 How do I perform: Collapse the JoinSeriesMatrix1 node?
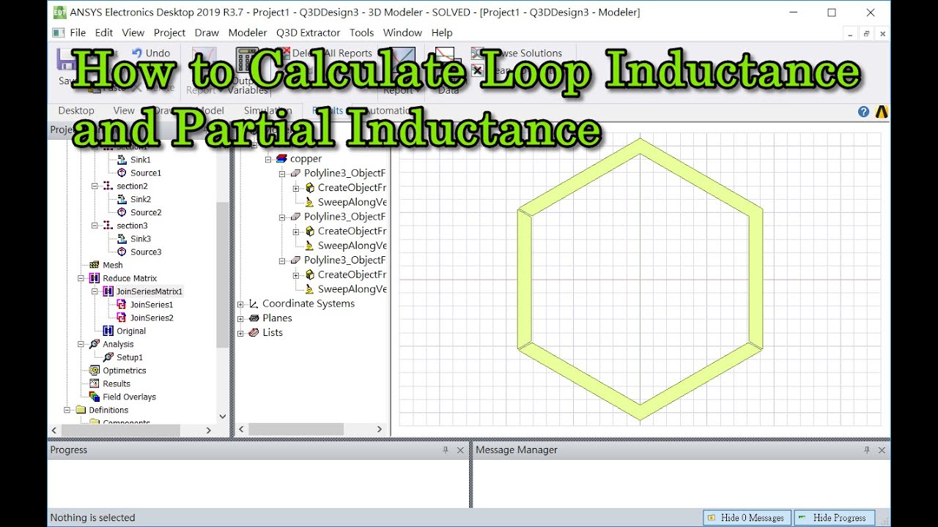tap(95, 291)
